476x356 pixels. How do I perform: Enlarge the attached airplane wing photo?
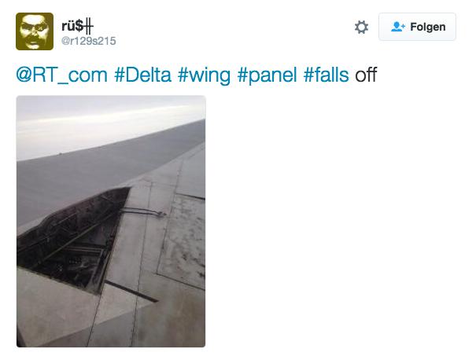[111, 221]
